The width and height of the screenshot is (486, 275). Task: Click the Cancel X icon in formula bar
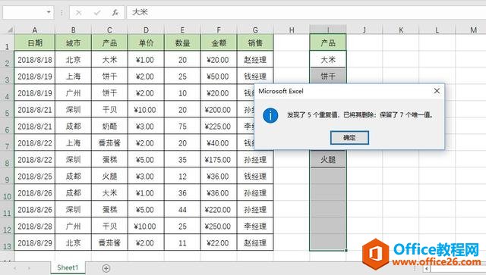(x=79, y=13)
